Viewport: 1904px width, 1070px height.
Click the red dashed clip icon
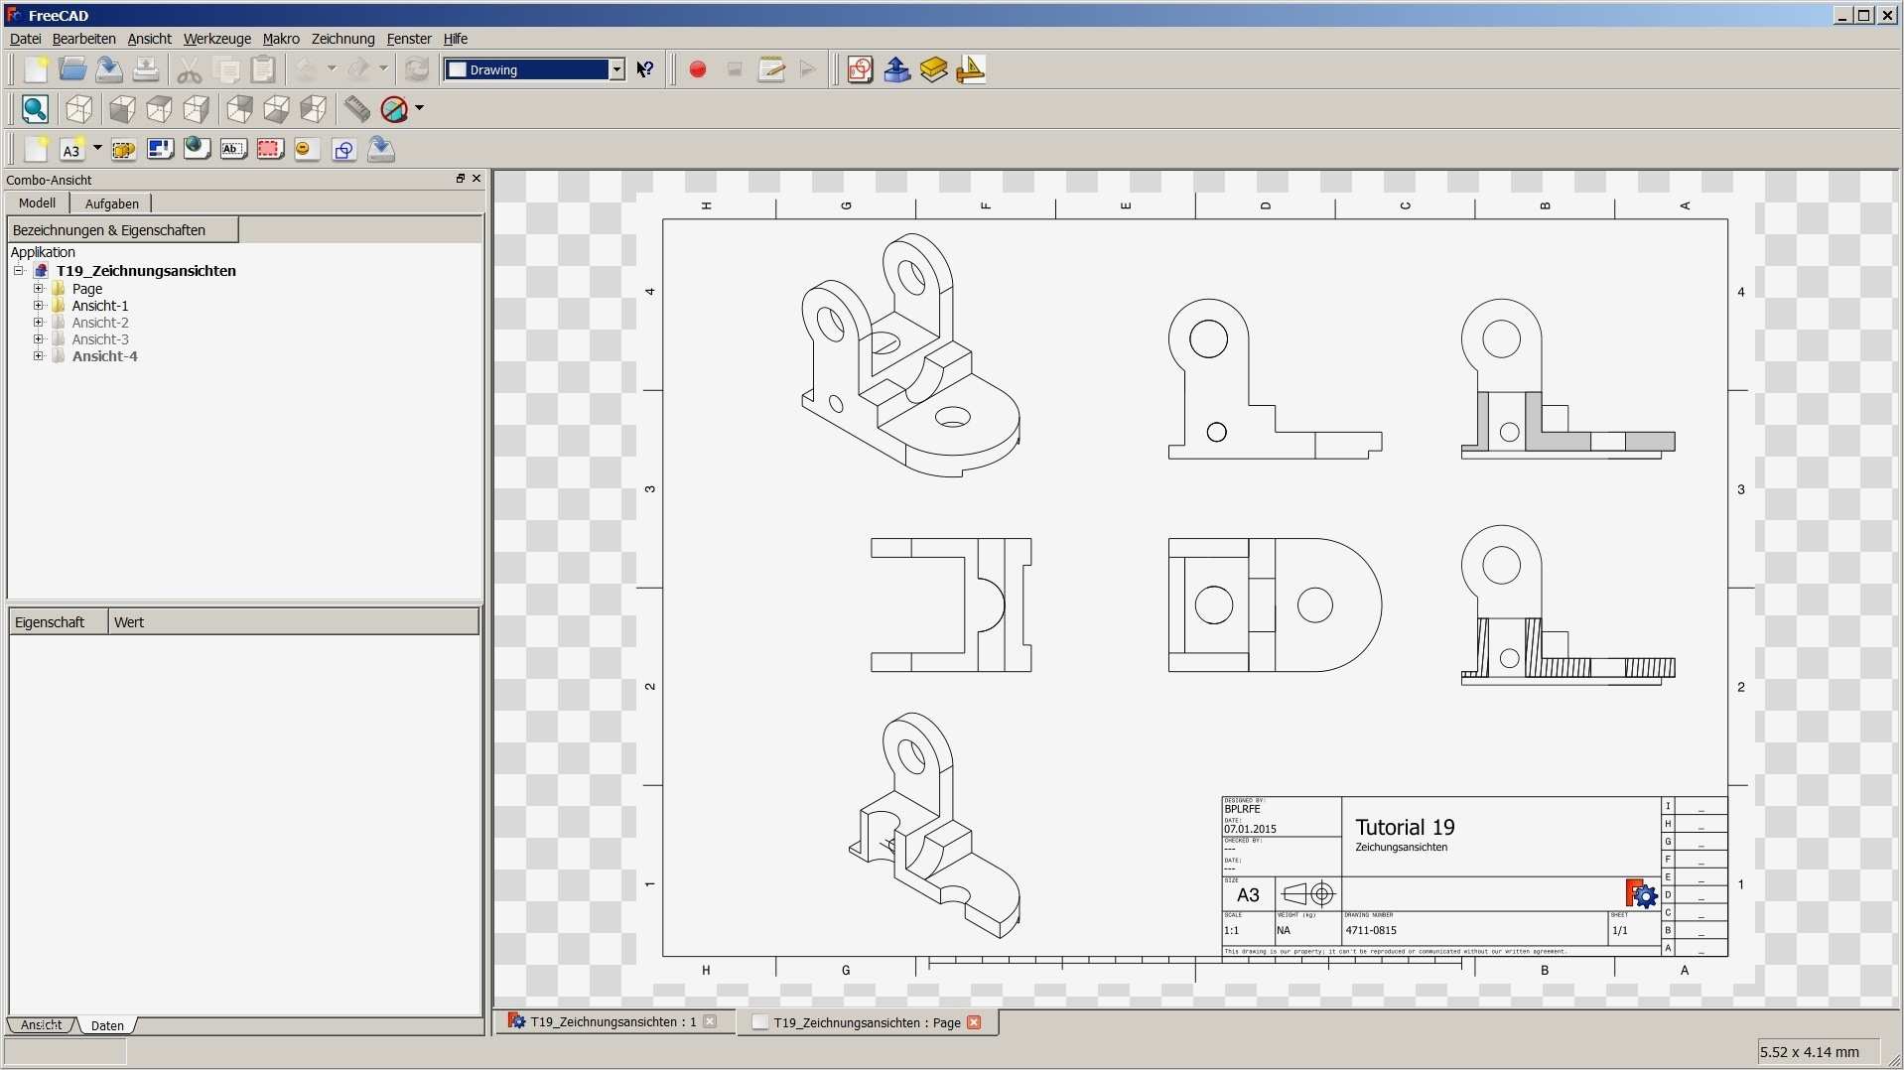click(x=269, y=150)
